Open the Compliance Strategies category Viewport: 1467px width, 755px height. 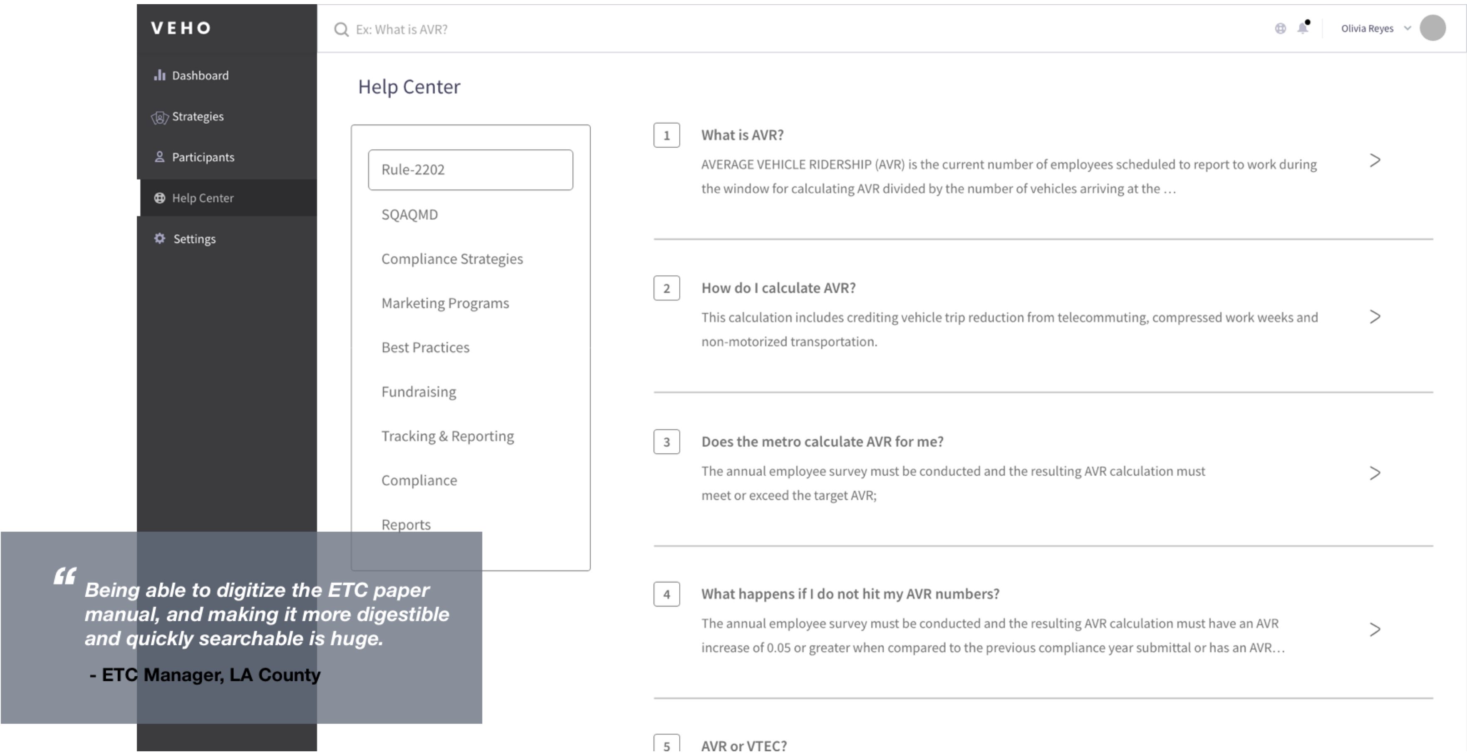tap(451, 259)
